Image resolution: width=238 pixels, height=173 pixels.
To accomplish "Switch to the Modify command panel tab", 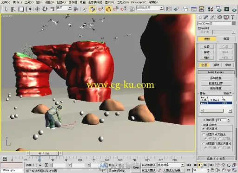I will [x=206, y=17].
